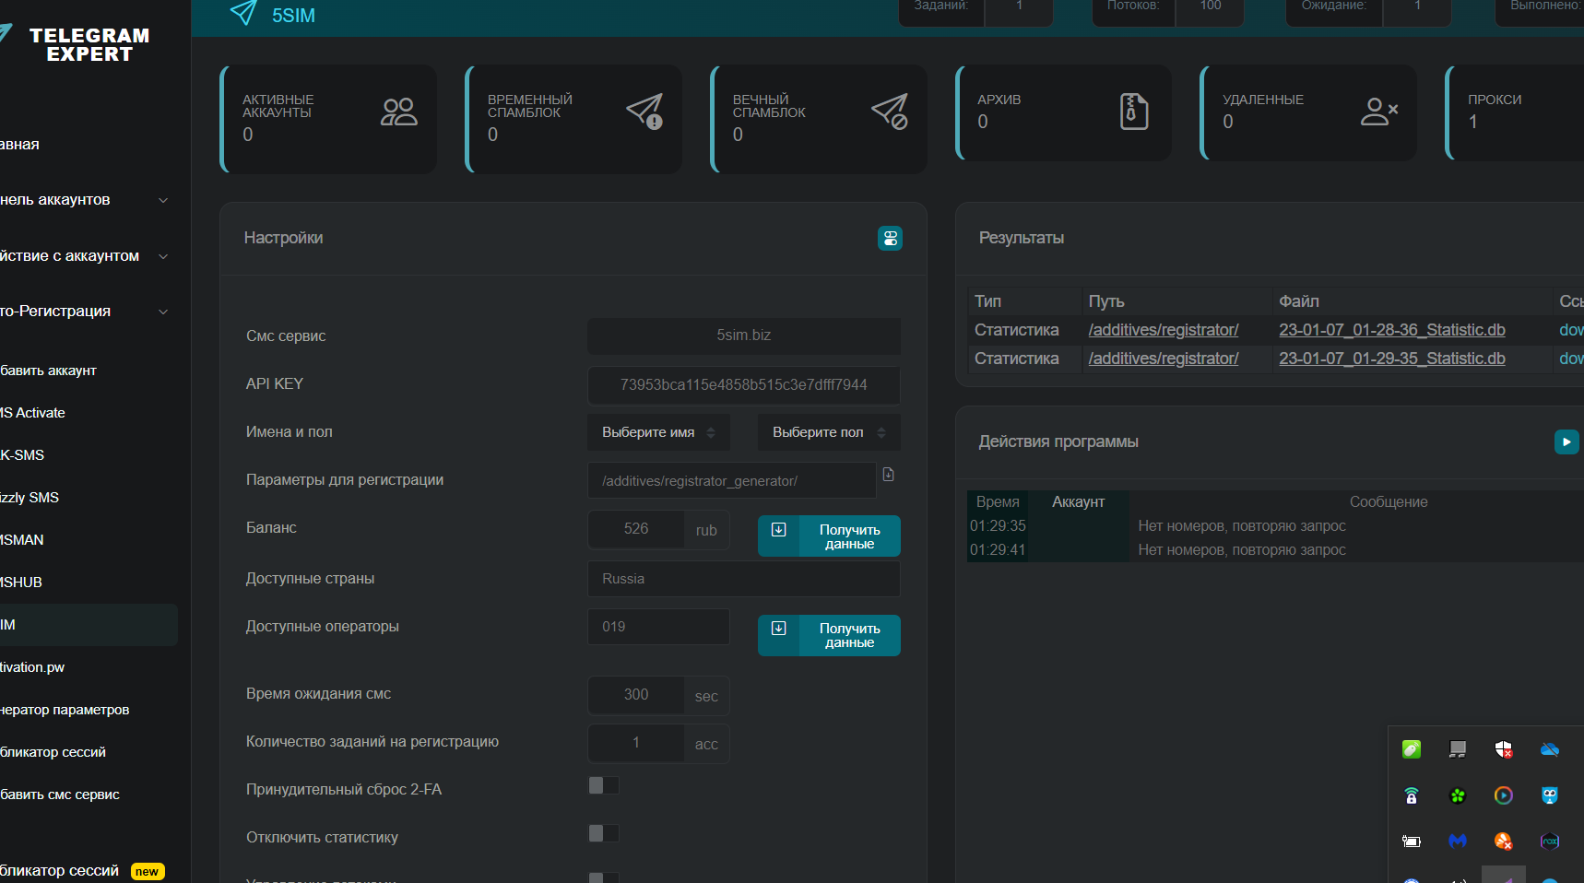Click the file icon beside registration parameters path
The width and height of the screenshot is (1584, 883).
(888, 475)
